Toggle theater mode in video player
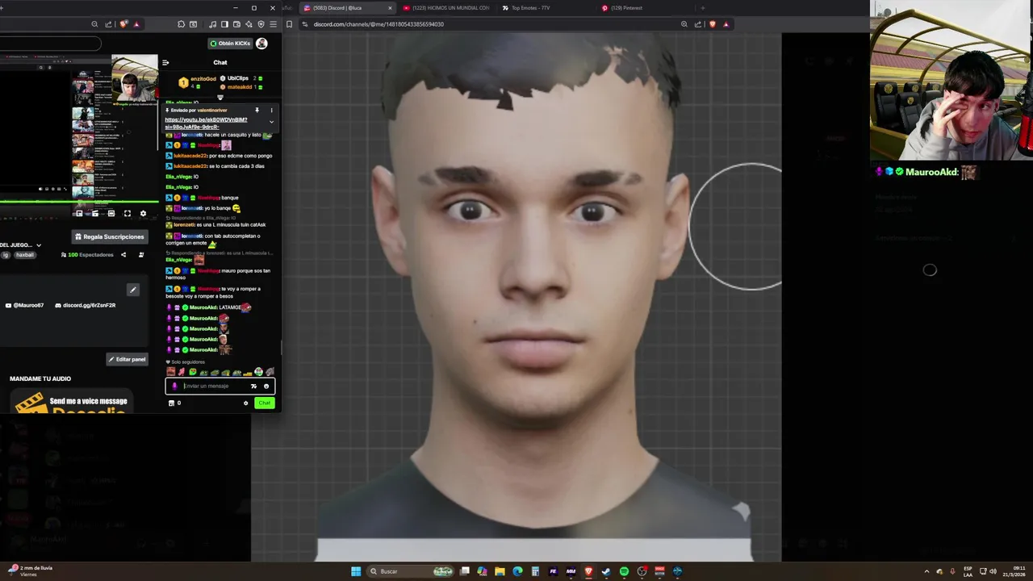This screenshot has width=1033, height=581. click(111, 214)
